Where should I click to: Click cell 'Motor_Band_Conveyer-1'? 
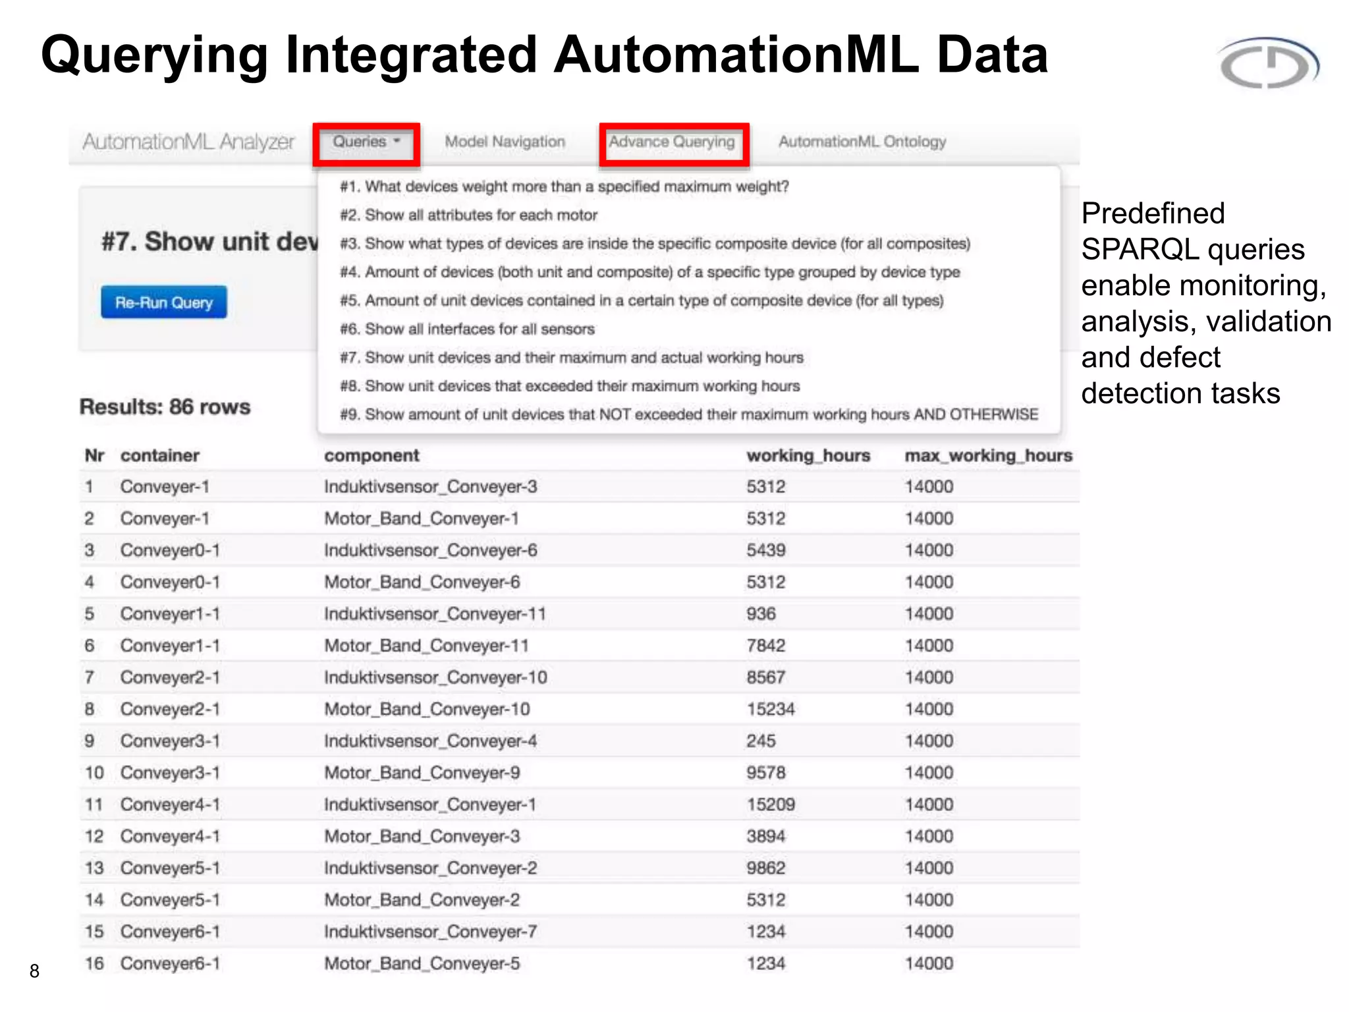coord(422,519)
